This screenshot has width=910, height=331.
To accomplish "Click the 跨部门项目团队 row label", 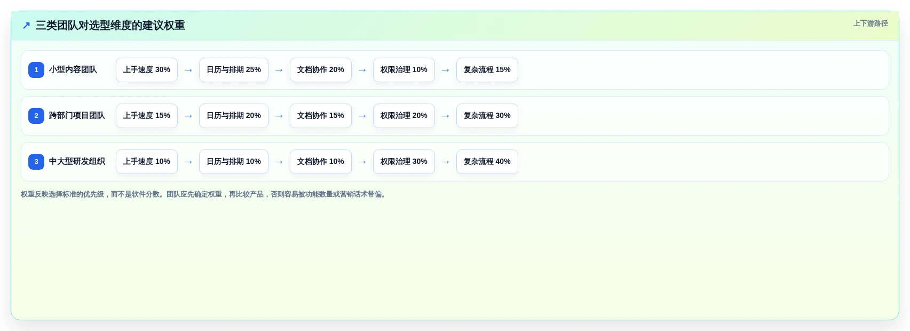I will click(x=77, y=116).
